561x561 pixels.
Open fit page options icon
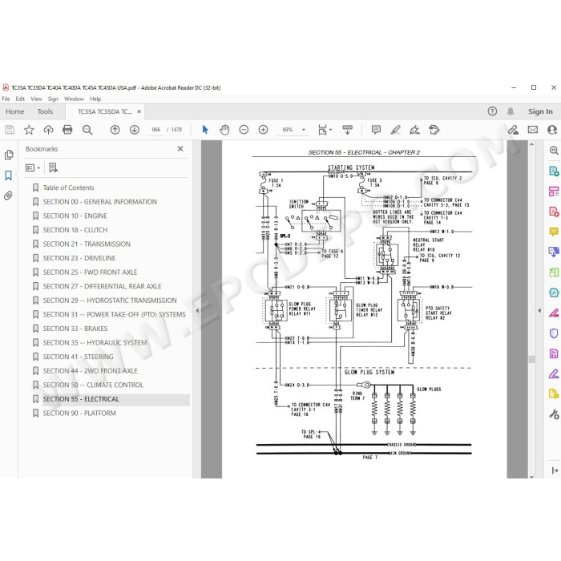coord(324,130)
